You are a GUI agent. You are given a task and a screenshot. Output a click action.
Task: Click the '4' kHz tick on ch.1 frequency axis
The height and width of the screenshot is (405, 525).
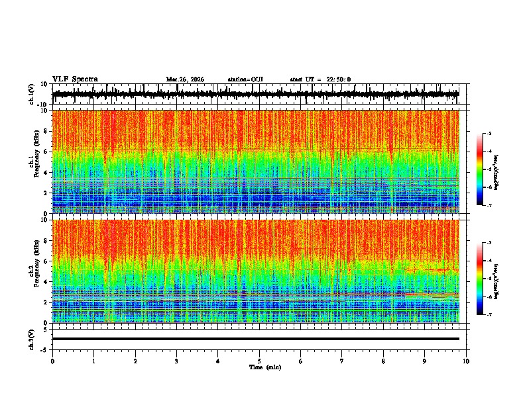coord(46,173)
